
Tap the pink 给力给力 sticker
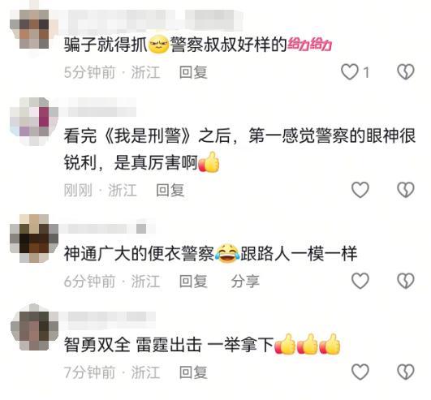(309, 45)
